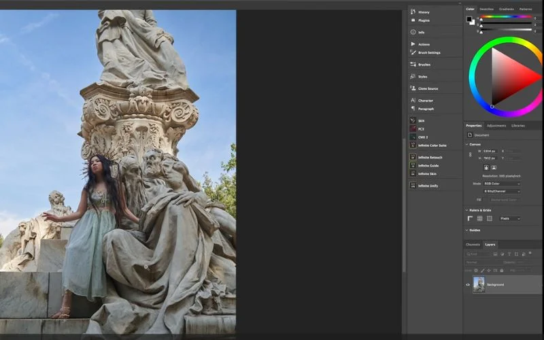Toggle link for canvas width and height
Screen dimensions: 544x340
click(470, 154)
